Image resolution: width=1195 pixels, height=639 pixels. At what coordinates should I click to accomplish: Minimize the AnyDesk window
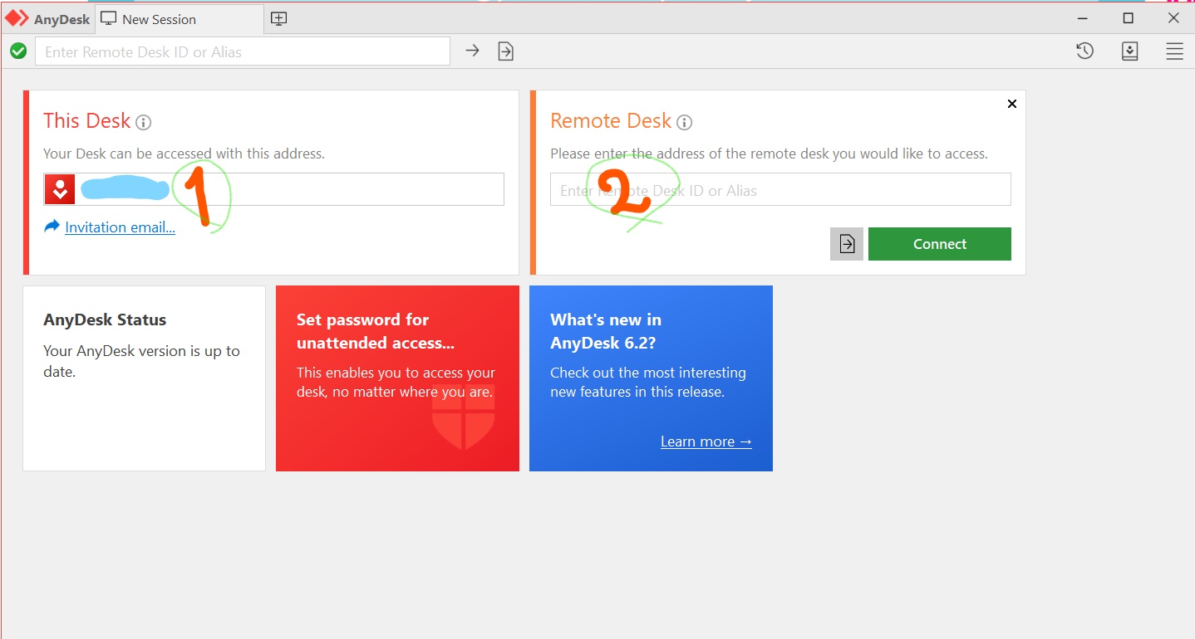click(x=1082, y=18)
